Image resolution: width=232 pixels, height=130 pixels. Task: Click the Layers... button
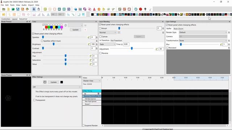[139, 36]
